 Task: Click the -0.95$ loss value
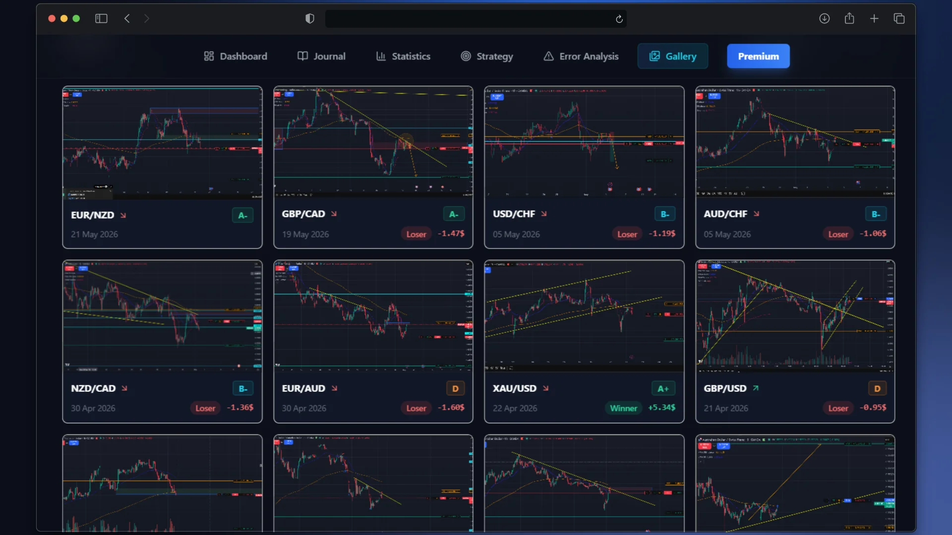(873, 408)
